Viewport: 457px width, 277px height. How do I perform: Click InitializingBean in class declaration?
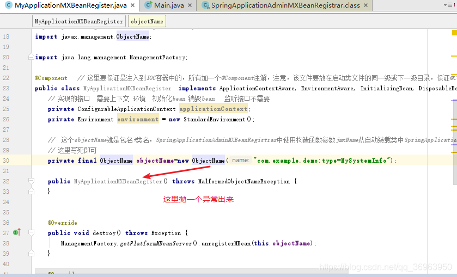coord(387,88)
